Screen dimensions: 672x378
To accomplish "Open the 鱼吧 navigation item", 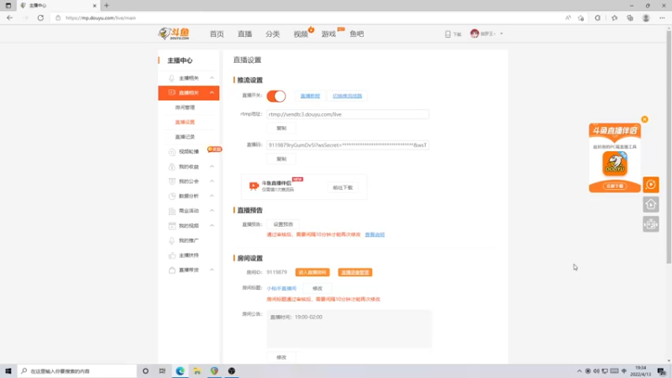I will [356, 34].
